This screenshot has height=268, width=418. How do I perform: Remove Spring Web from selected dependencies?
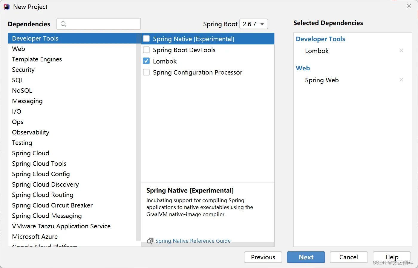401,80
